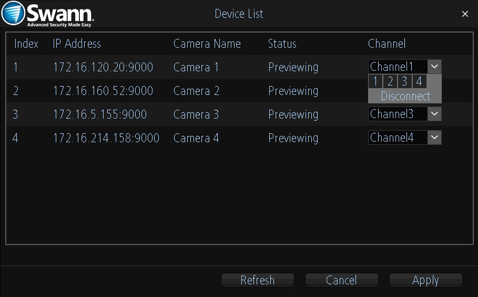This screenshot has height=297, width=478.
Task: Select channel 1 in open dropdown
Action: (x=375, y=81)
